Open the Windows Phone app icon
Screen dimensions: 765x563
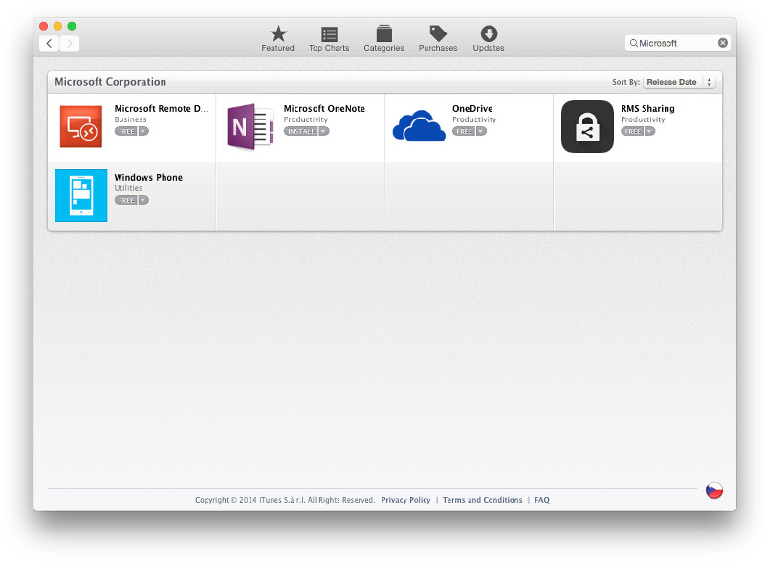click(x=81, y=195)
